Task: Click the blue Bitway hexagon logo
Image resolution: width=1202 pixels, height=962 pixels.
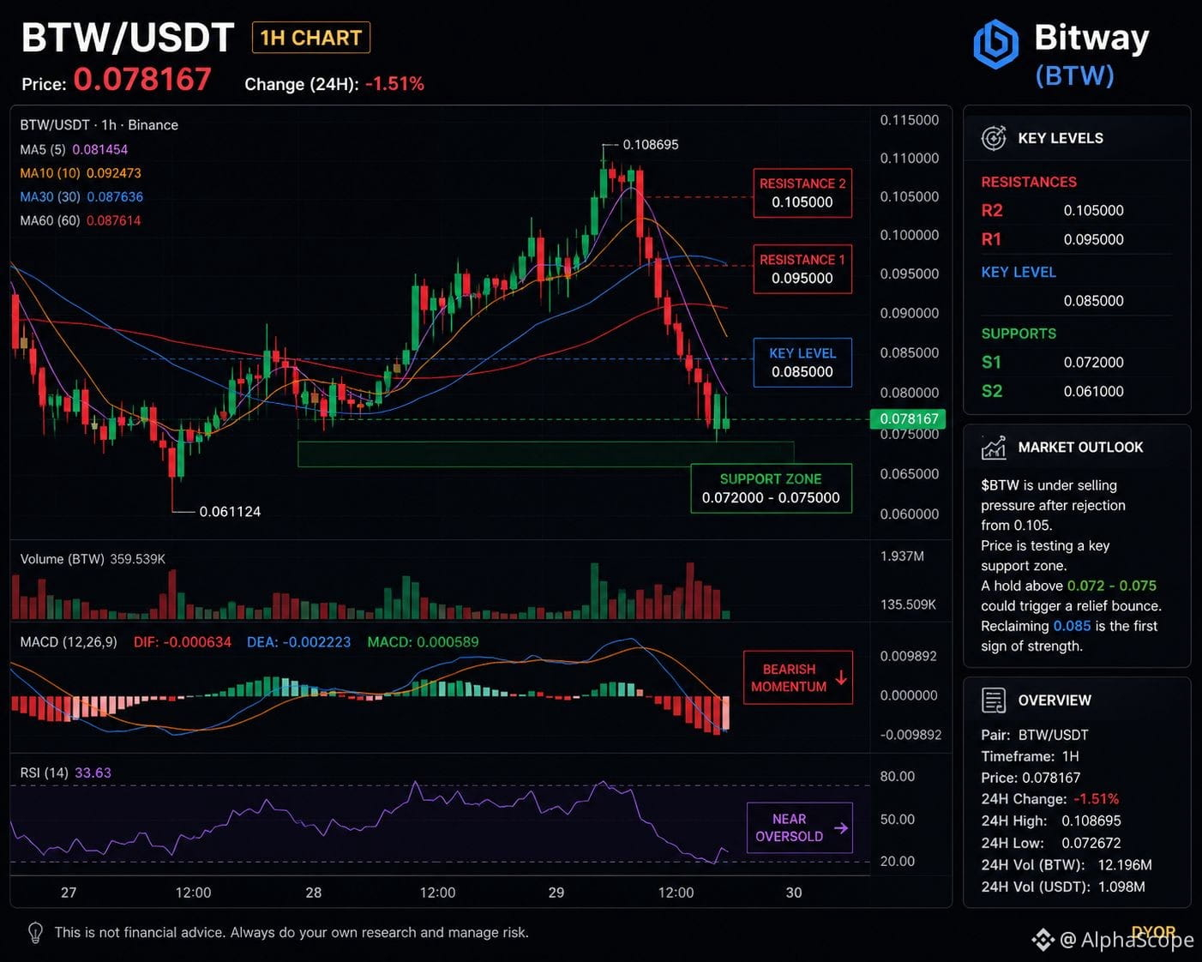Action: coord(996,45)
